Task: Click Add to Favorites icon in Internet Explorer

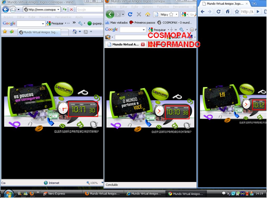Action: (12, 31)
